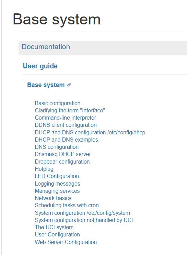Image resolution: width=187 pixels, height=255 pixels.
Task: Open Scheduling tasks with cron link
Action: pos(67,206)
